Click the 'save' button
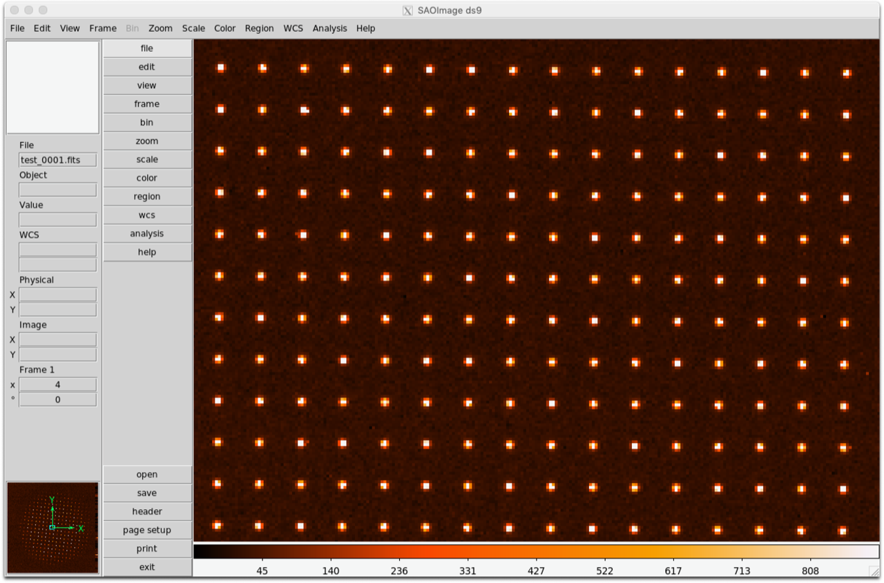Image resolution: width=884 pixels, height=583 pixels. pos(147,493)
